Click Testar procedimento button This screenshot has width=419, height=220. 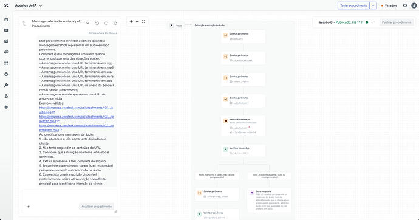click(x=353, y=5)
